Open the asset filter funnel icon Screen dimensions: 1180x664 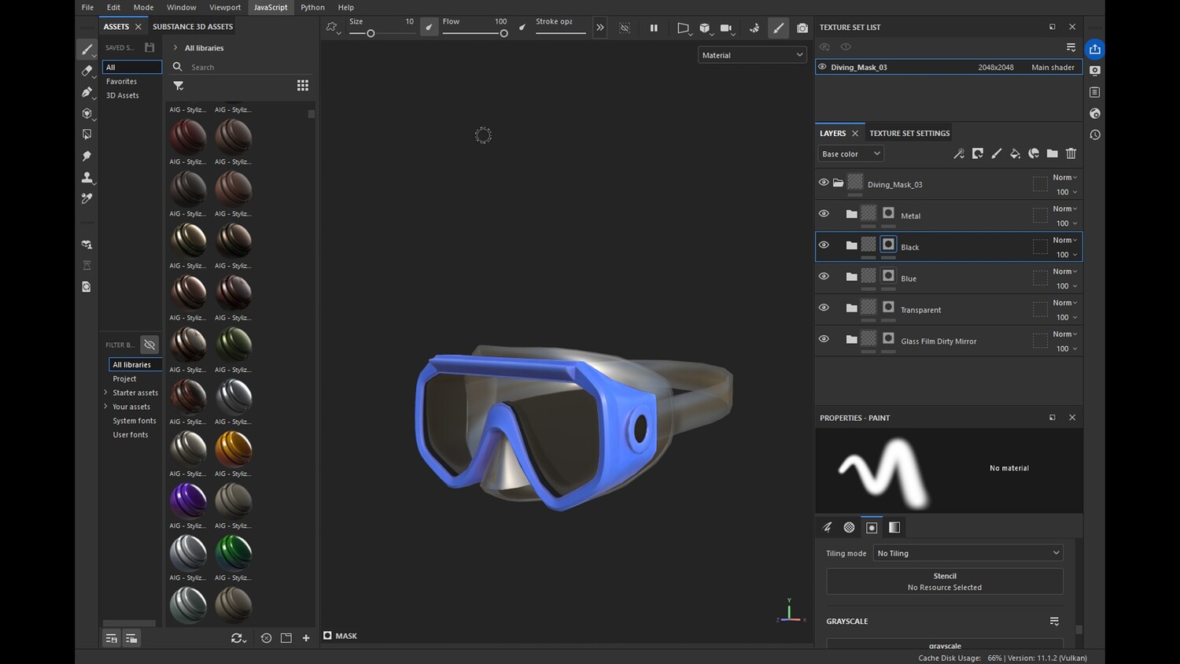click(179, 86)
